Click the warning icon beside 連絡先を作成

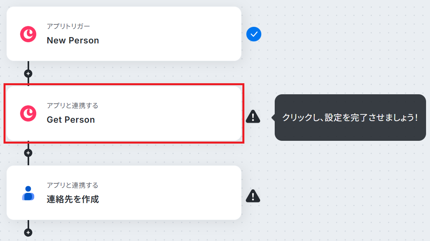point(253,196)
